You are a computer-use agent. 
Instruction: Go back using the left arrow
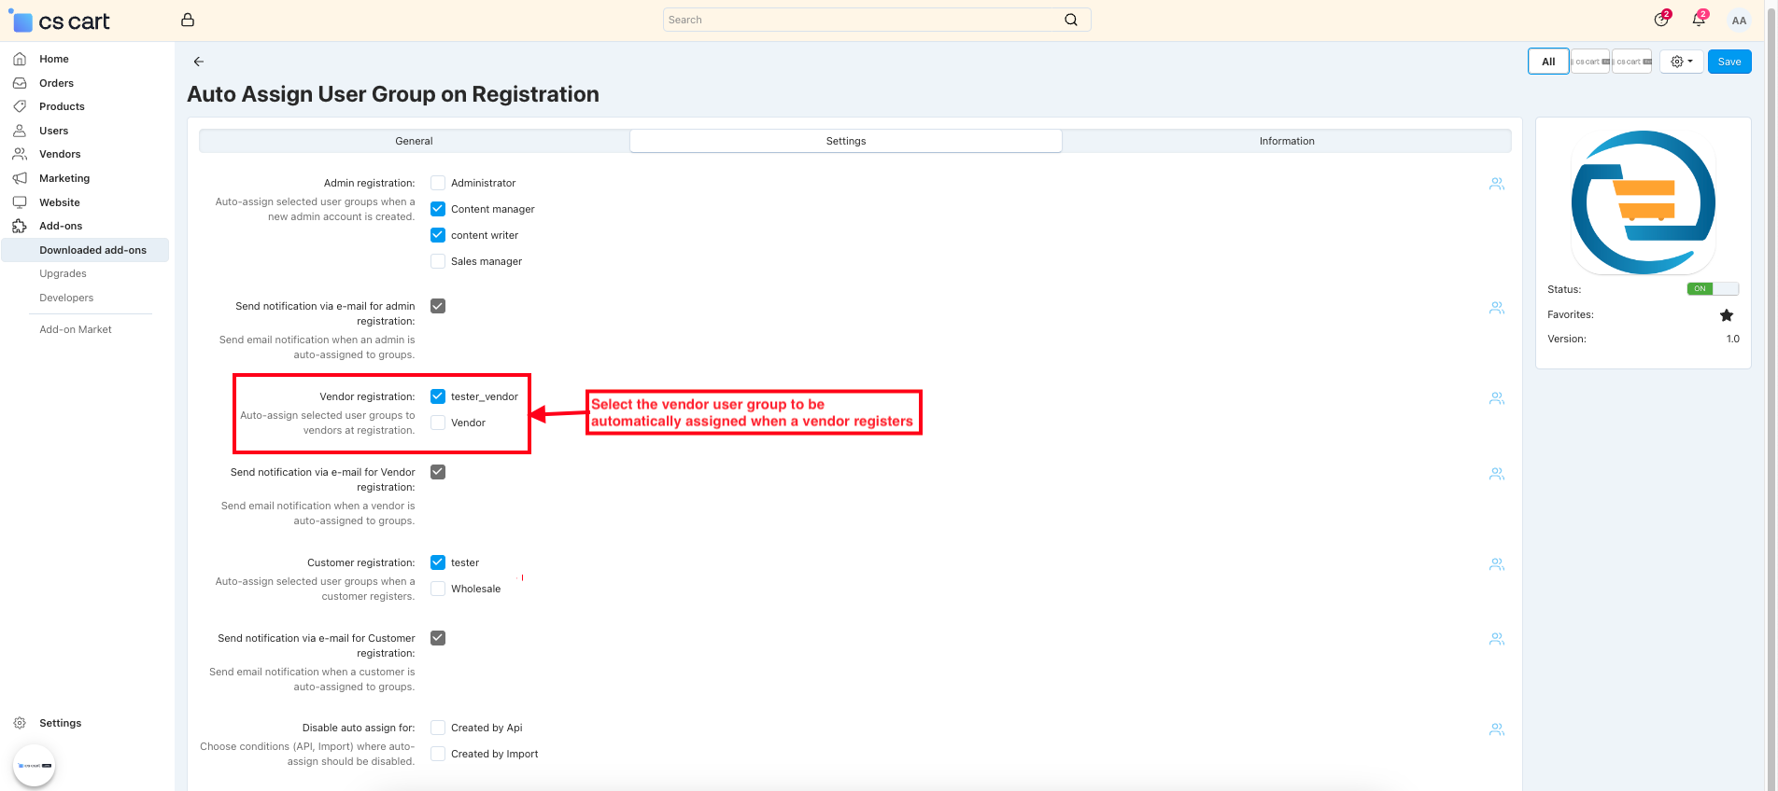tap(198, 62)
